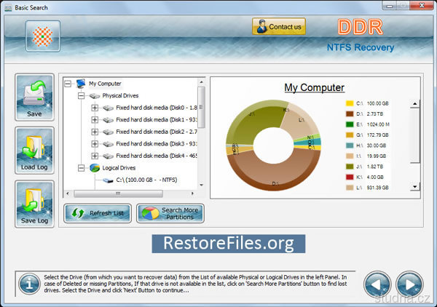Click the blue information icon
The width and height of the screenshot is (437, 307).
[30, 284]
